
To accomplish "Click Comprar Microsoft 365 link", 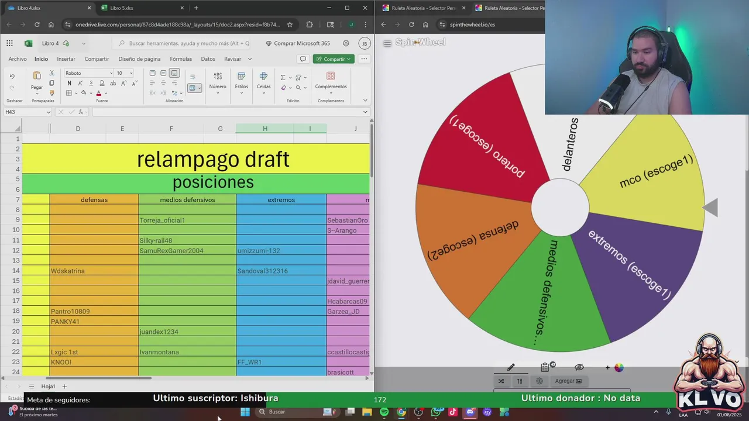I will tap(298, 43).
